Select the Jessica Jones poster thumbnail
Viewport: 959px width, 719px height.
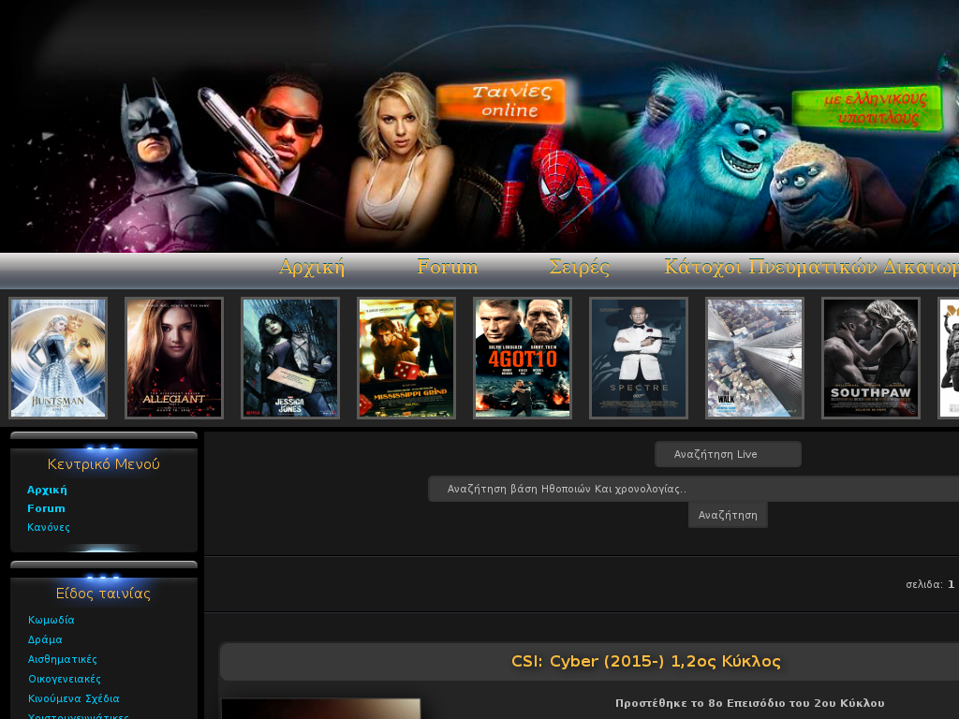click(290, 359)
